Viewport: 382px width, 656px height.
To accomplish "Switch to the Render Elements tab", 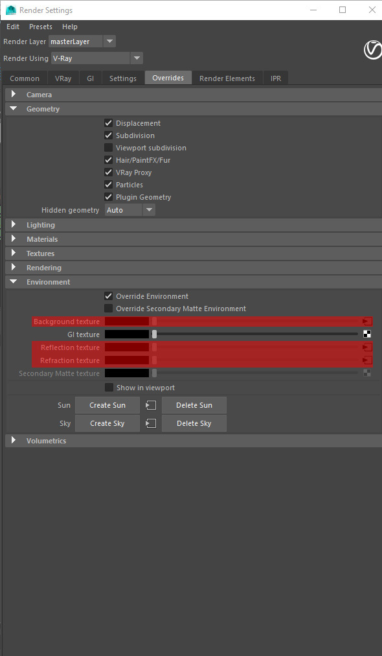I will 227,78.
